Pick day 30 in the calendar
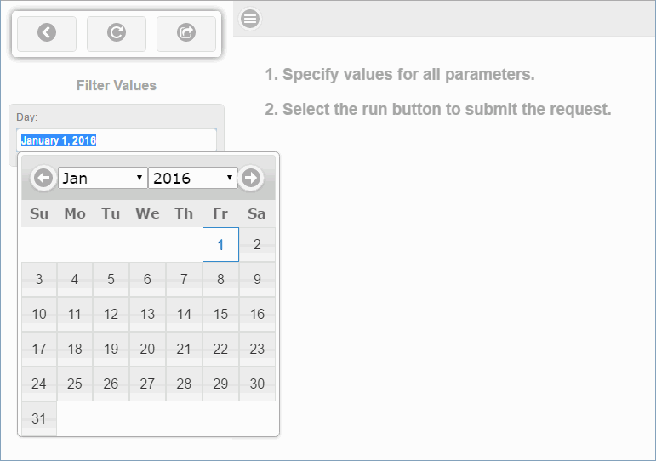The width and height of the screenshot is (656, 461). coord(257,384)
